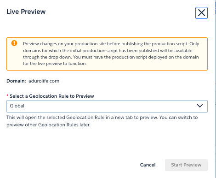Viewport: 216px width, 178px height.
Task: Click the adurolife.com domain value
Action: pos(44,81)
